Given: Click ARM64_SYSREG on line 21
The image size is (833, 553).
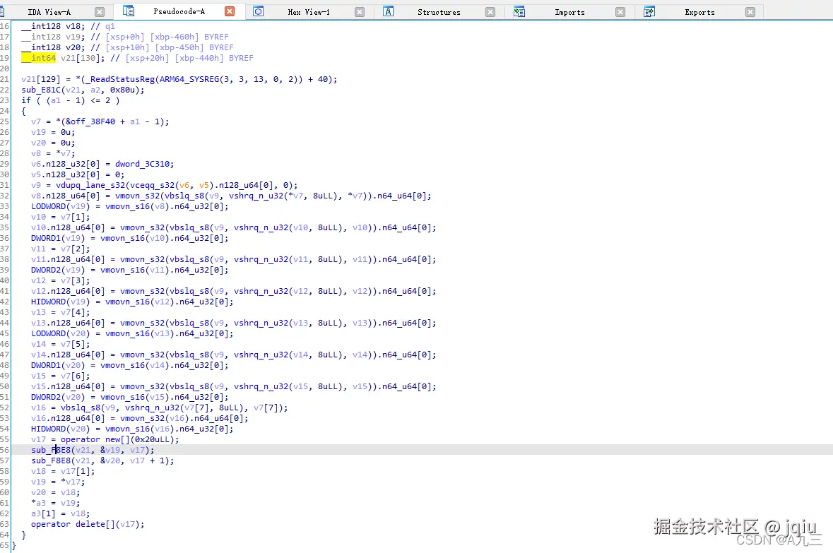Looking at the screenshot, I should pos(189,79).
